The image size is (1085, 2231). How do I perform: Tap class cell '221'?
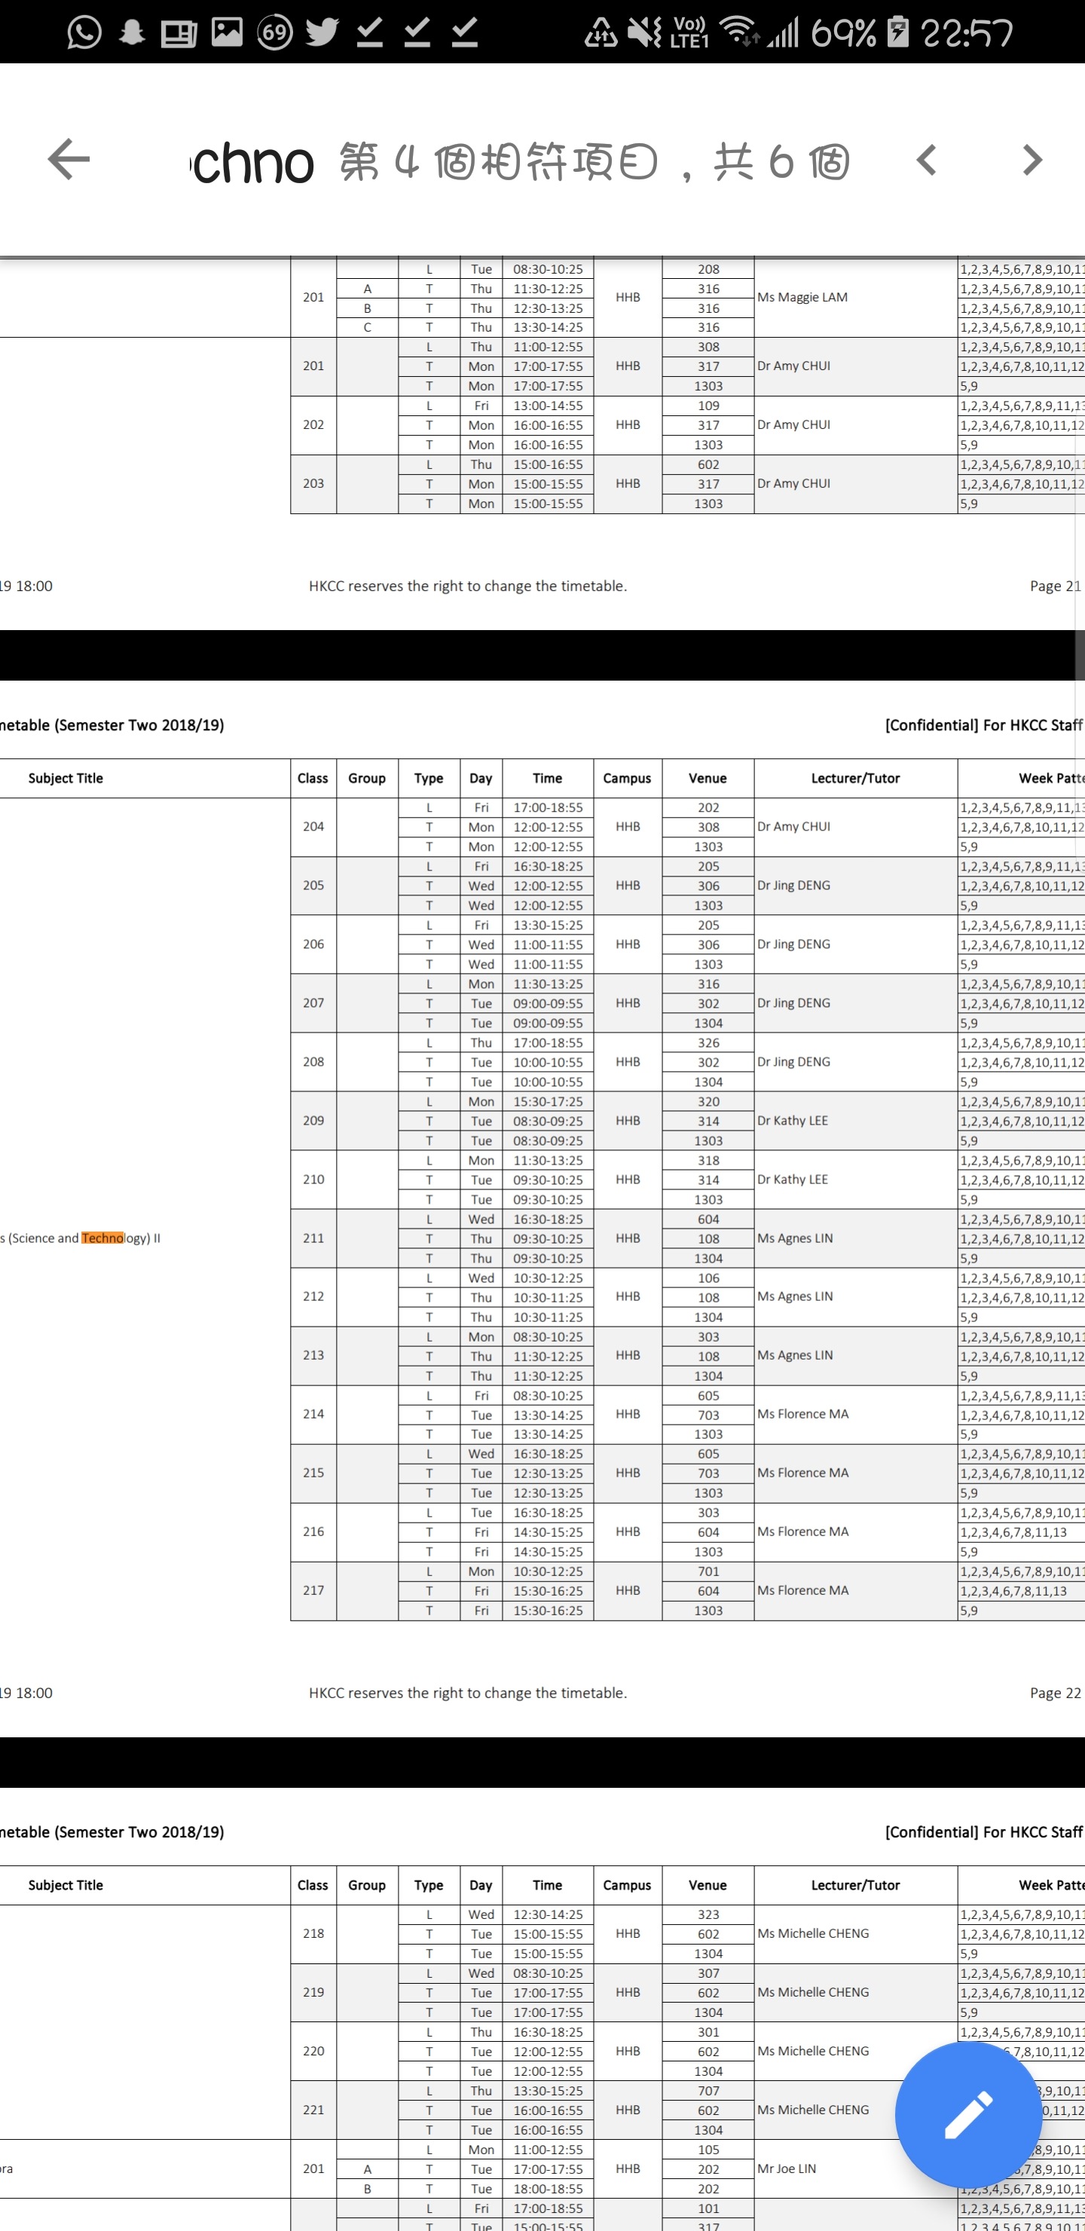pos(313,2110)
